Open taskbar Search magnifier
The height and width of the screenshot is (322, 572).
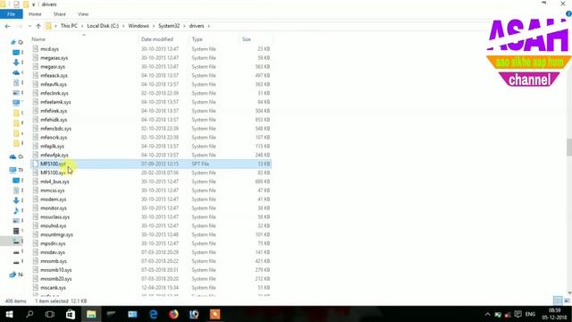pyautogui.click(x=29, y=314)
